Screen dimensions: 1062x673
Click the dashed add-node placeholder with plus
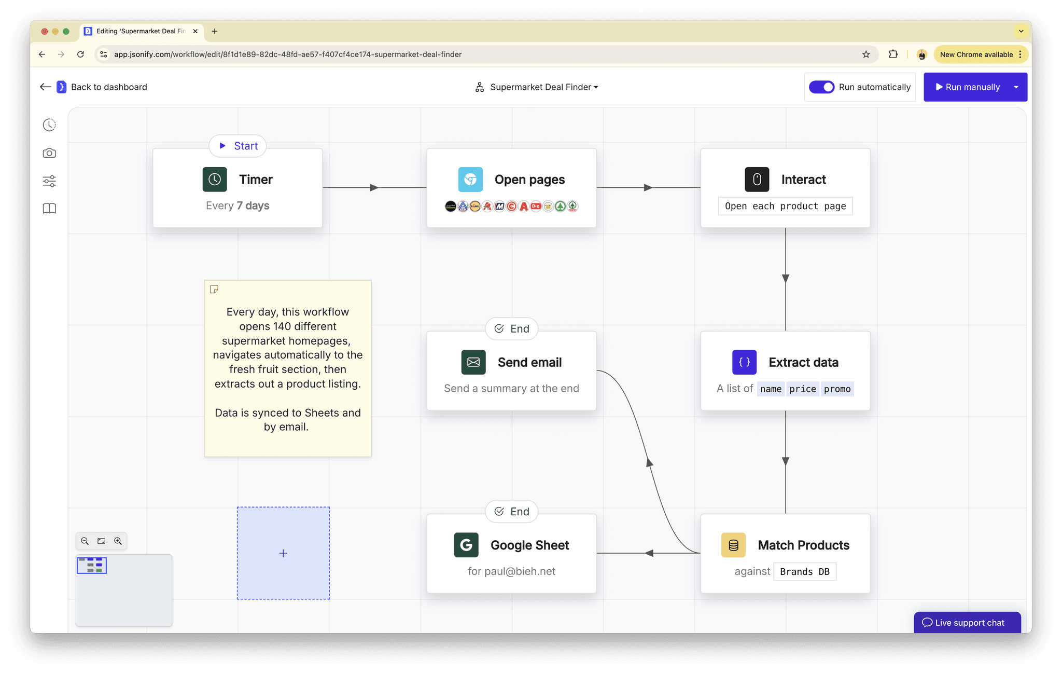pyautogui.click(x=283, y=553)
